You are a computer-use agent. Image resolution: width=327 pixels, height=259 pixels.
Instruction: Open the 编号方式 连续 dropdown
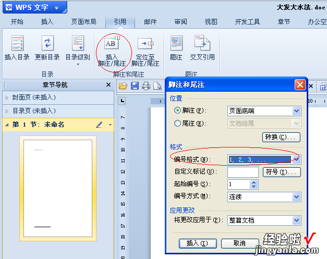[x=297, y=197]
